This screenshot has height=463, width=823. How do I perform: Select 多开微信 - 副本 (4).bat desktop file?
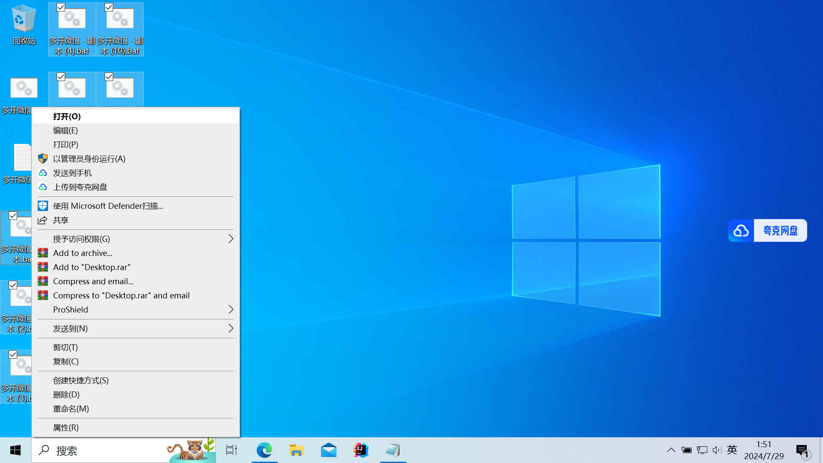(72, 30)
